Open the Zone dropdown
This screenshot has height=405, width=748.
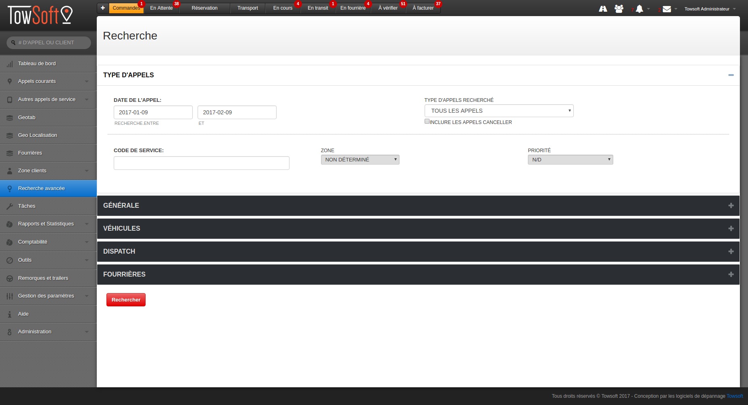coord(360,160)
